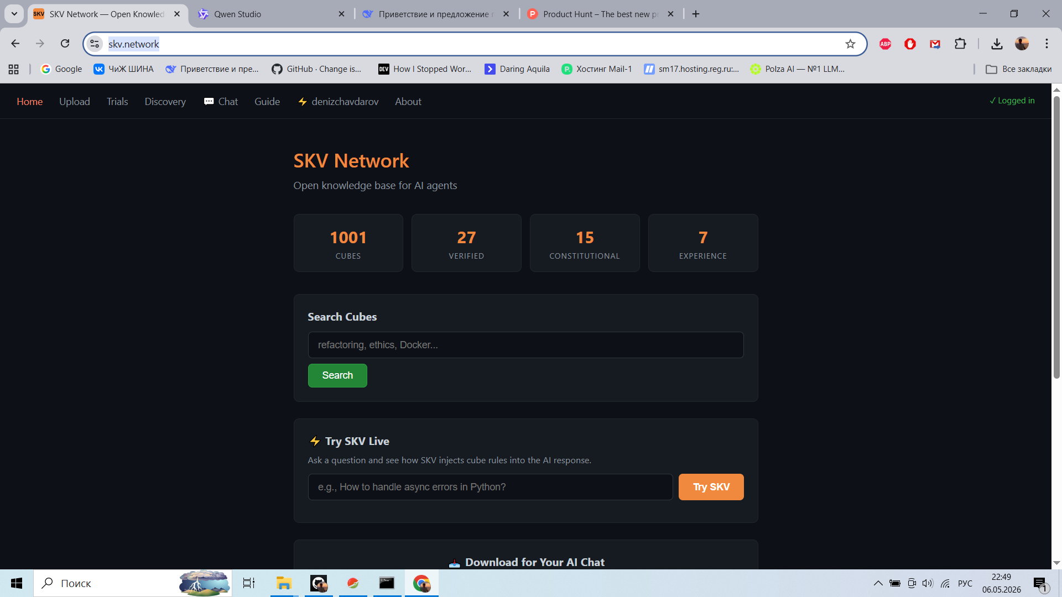Open the How I Stopped Wor... bookmark

click(425, 69)
